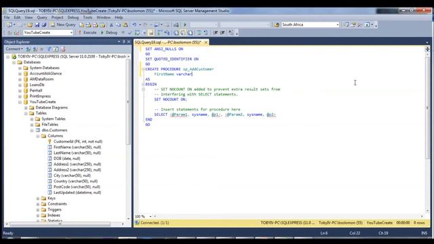Click the server node icon TOBYIV-PC\SQLEXPRESS
This screenshot has height=244, width=434.
14,56
